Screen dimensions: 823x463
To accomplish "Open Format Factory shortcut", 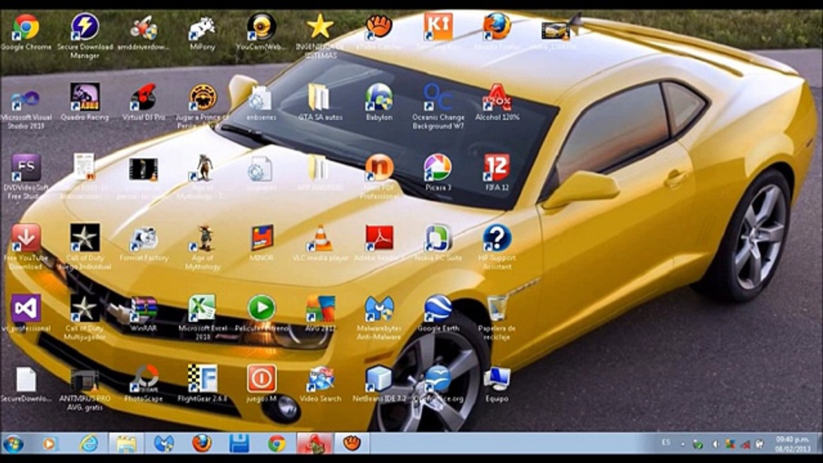I will click(x=143, y=238).
